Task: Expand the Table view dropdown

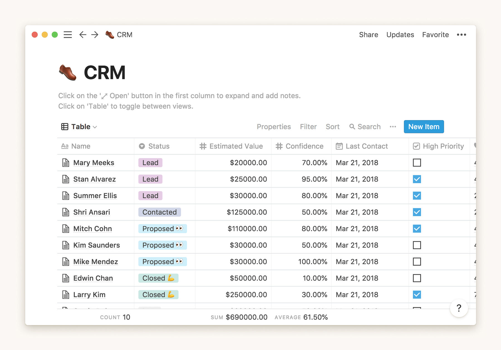Action: click(x=79, y=127)
